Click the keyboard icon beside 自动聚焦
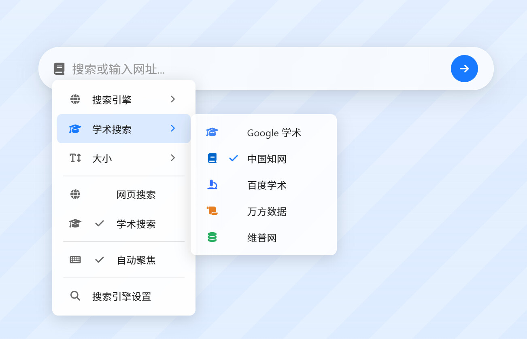 (x=75, y=260)
